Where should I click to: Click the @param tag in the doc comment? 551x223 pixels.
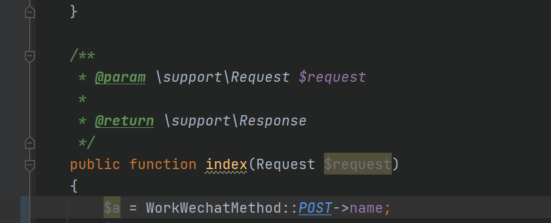pos(120,77)
